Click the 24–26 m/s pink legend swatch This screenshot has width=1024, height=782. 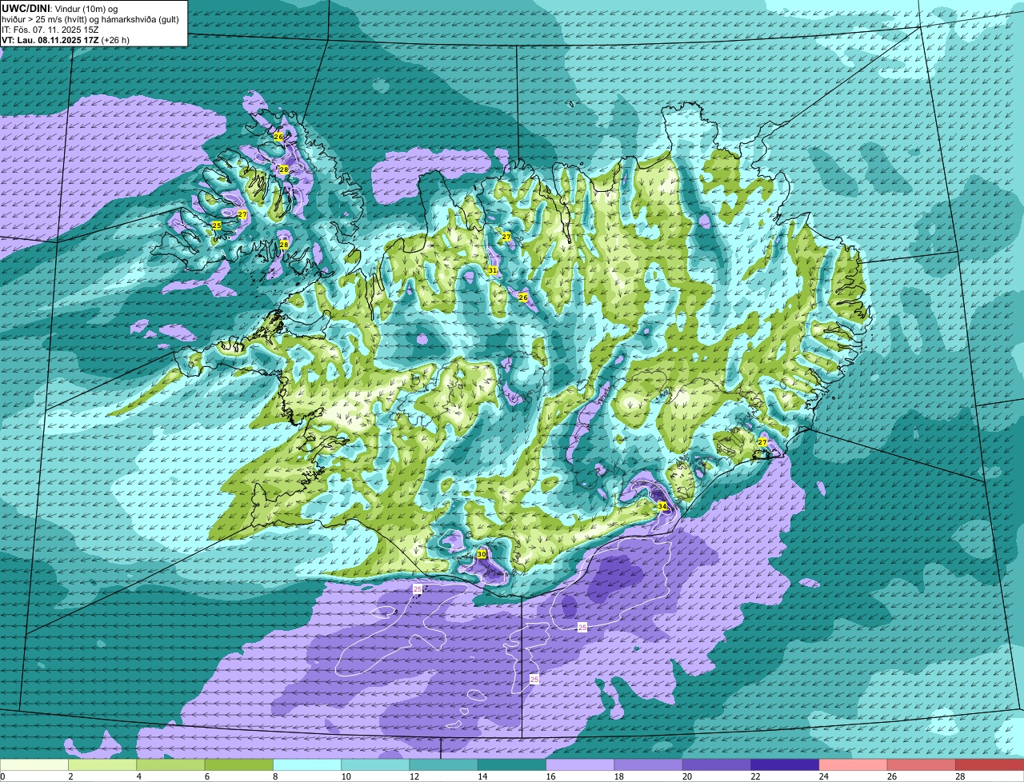click(x=854, y=764)
